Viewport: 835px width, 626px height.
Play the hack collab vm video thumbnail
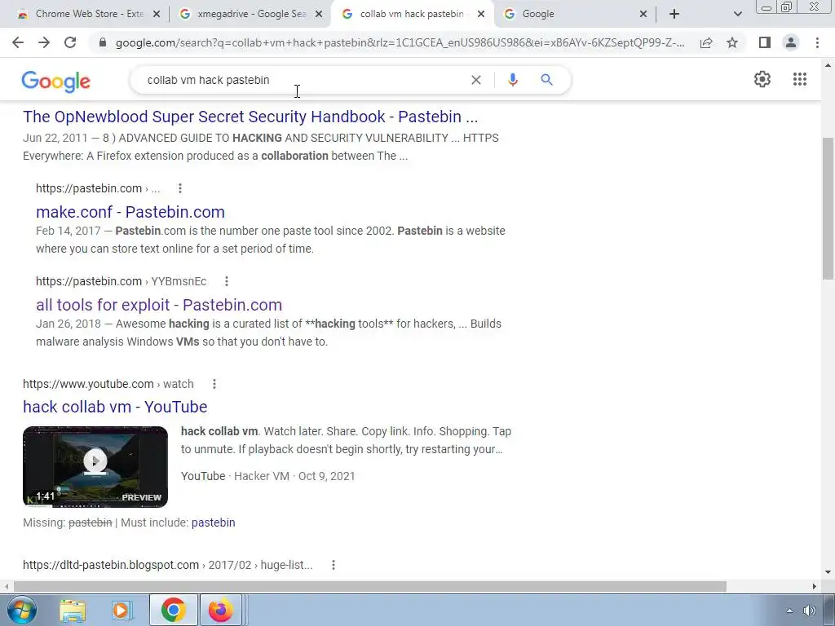[x=95, y=467]
